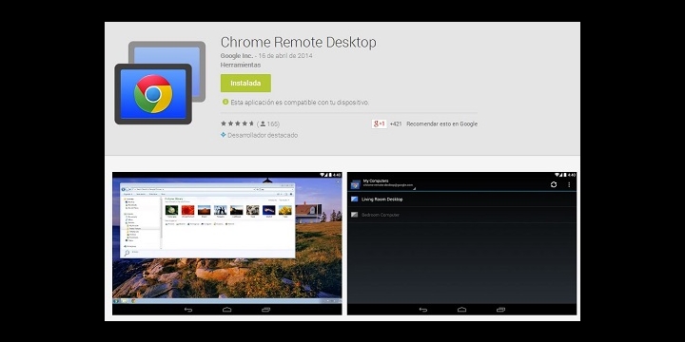
Task: Tap the back button in left screenshot
Action: tap(188, 310)
